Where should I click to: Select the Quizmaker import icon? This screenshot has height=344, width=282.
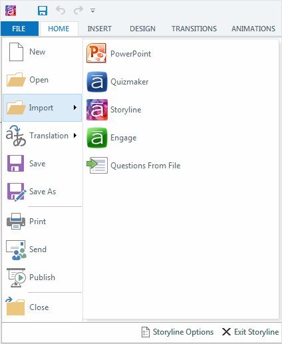96,82
